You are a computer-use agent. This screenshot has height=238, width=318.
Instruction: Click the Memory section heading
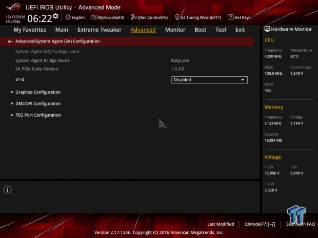pos(274,107)
